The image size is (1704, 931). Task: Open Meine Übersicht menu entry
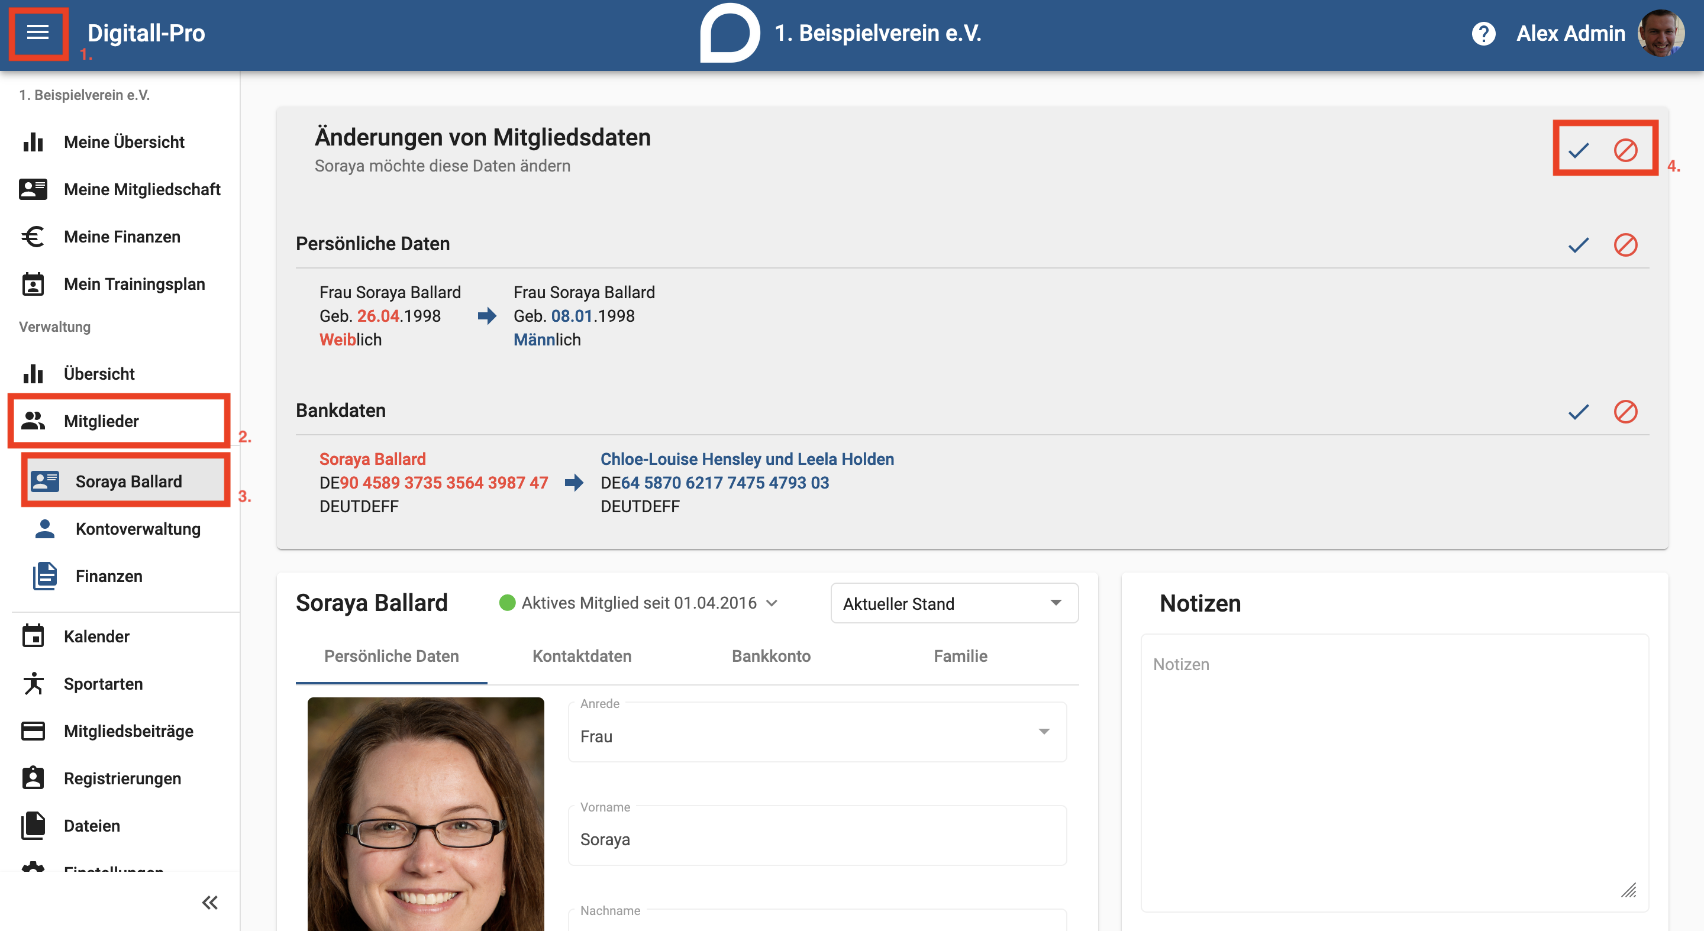tap(120, 141)
